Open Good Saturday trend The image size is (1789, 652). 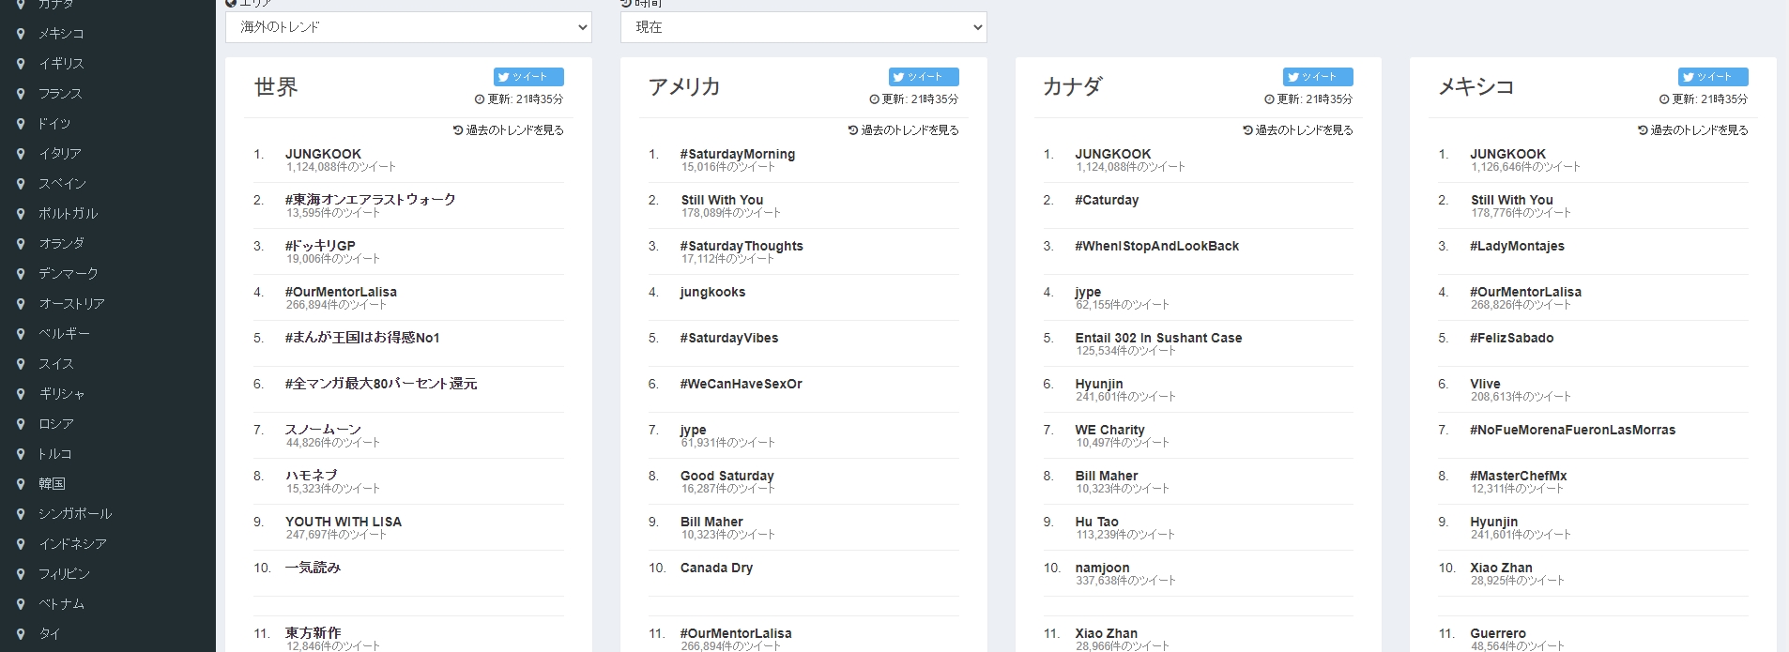pyautogui.click(x=727, y=476)
